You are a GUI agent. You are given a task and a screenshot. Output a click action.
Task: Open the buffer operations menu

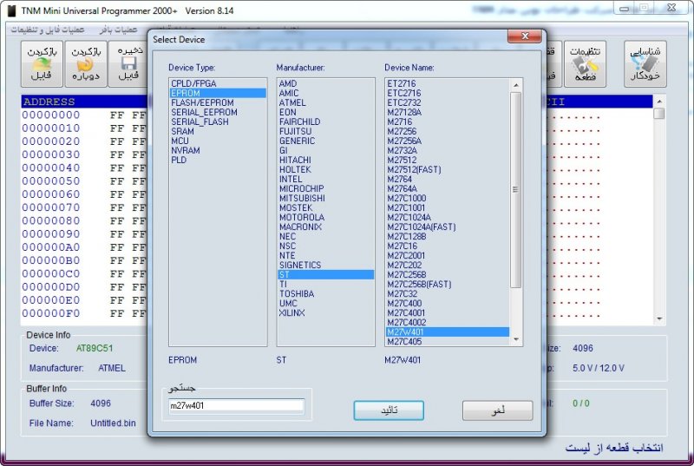click(118, 30)
